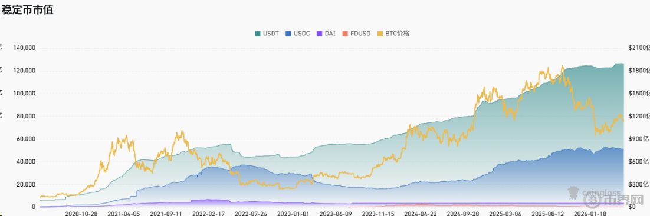Click the 2023-01-01 date label

(293, 214)
